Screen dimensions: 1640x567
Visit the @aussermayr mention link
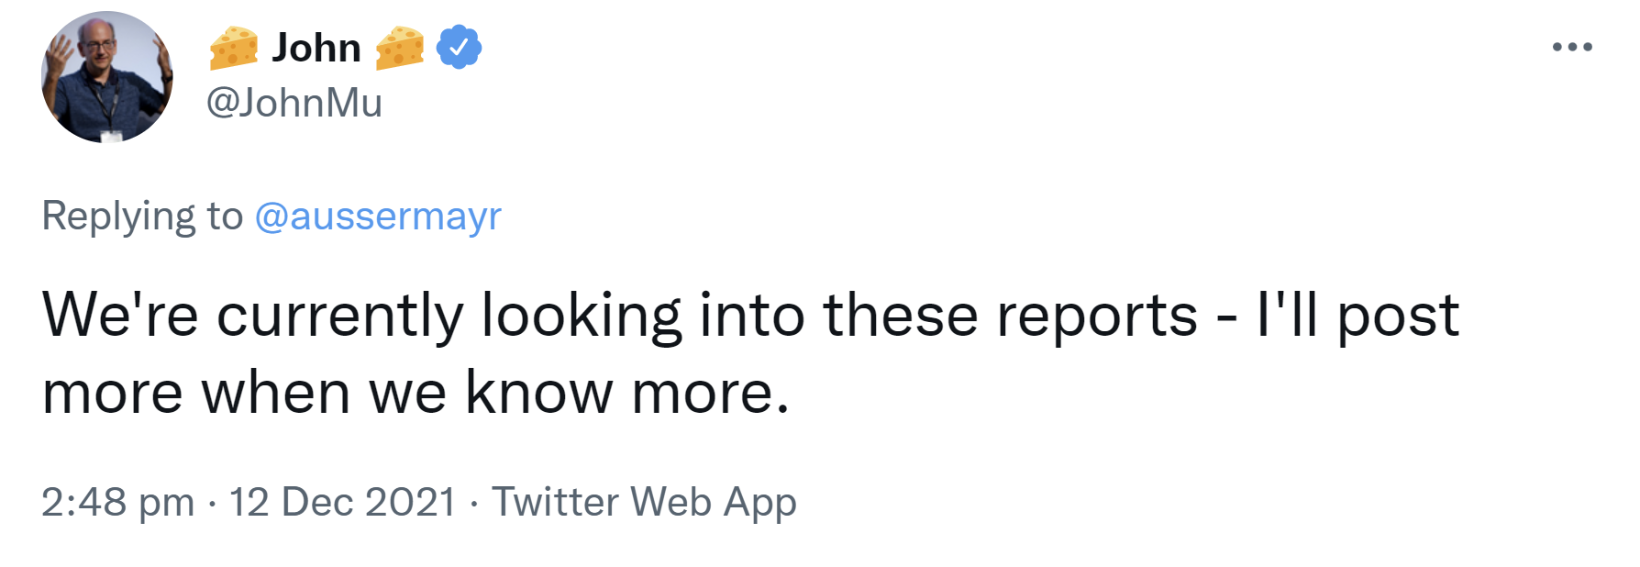point(378,217)
